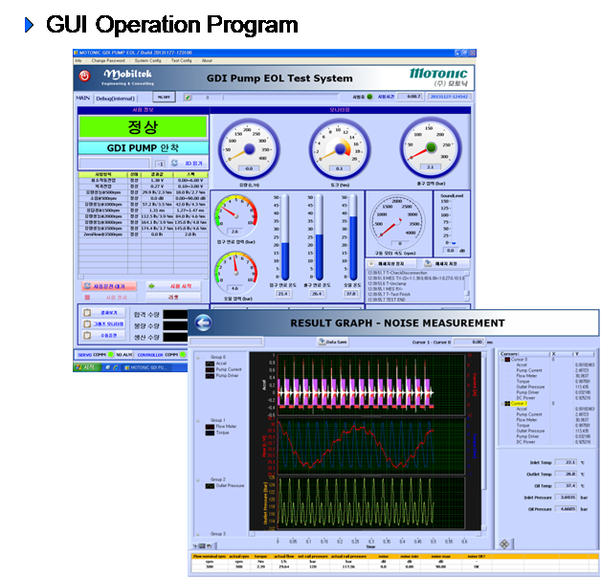Click the Accel plot legend swatch
The height and width of the screenshot is (578, 601).
click(210, 364)
